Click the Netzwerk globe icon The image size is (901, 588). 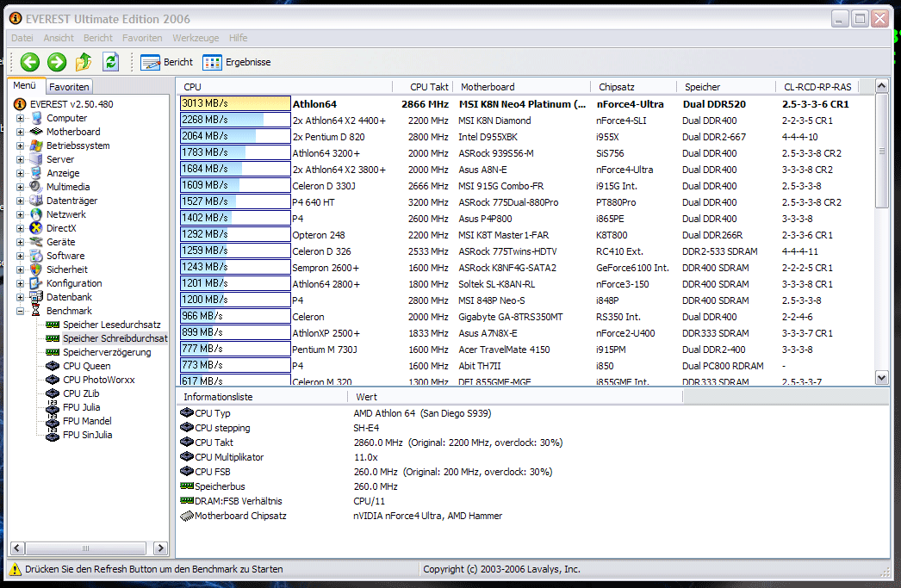pyautogui.click(x=36, y=214)
